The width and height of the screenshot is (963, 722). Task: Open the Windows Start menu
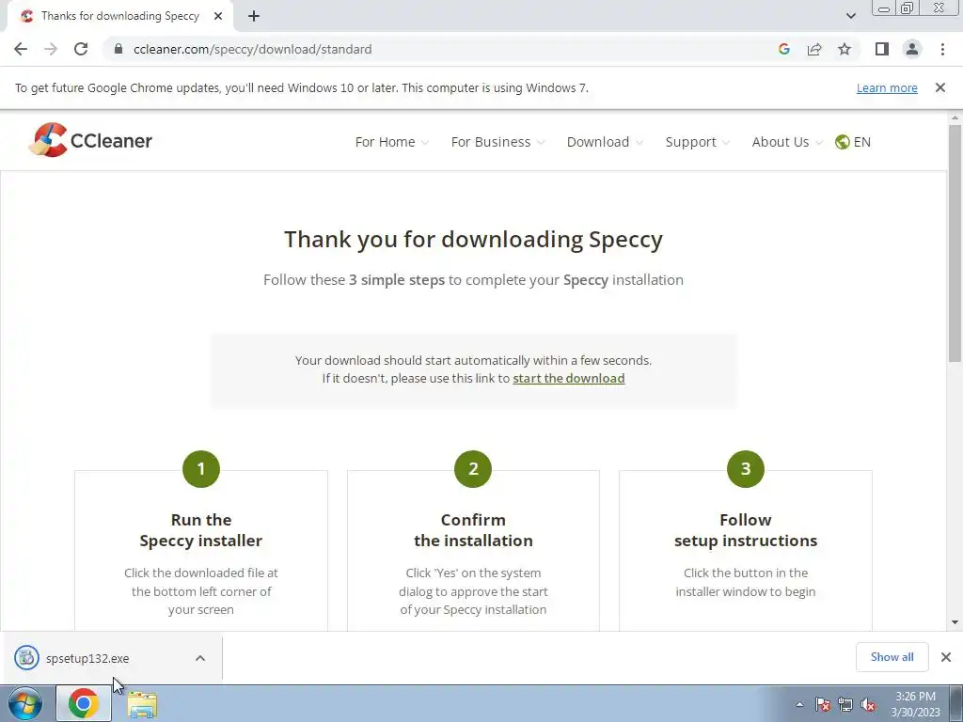(x=24, y=703)
